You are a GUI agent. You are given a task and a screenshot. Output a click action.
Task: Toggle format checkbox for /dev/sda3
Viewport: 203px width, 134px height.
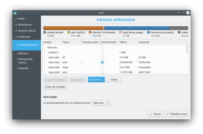coord(102,72)
